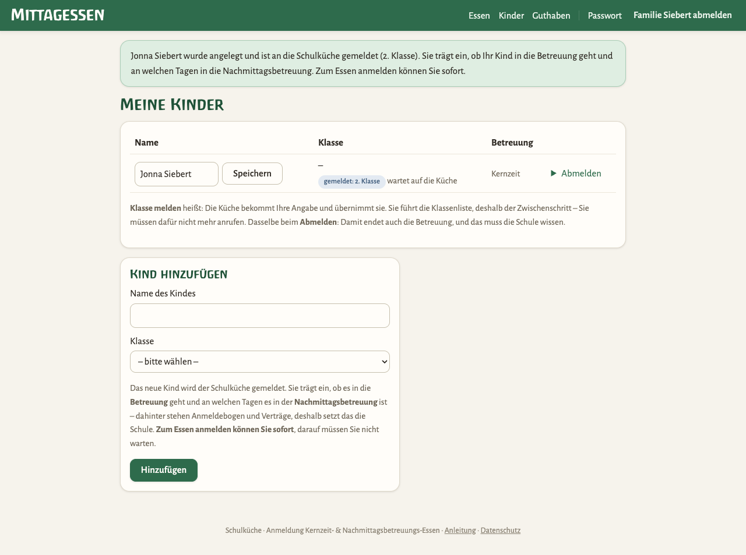Open the Datenschutz footer link
The image size is (746, 555).
tap(501, 531)
